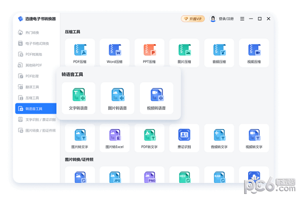
Task: Open the PDF转文字 tool
Action: 149,138
